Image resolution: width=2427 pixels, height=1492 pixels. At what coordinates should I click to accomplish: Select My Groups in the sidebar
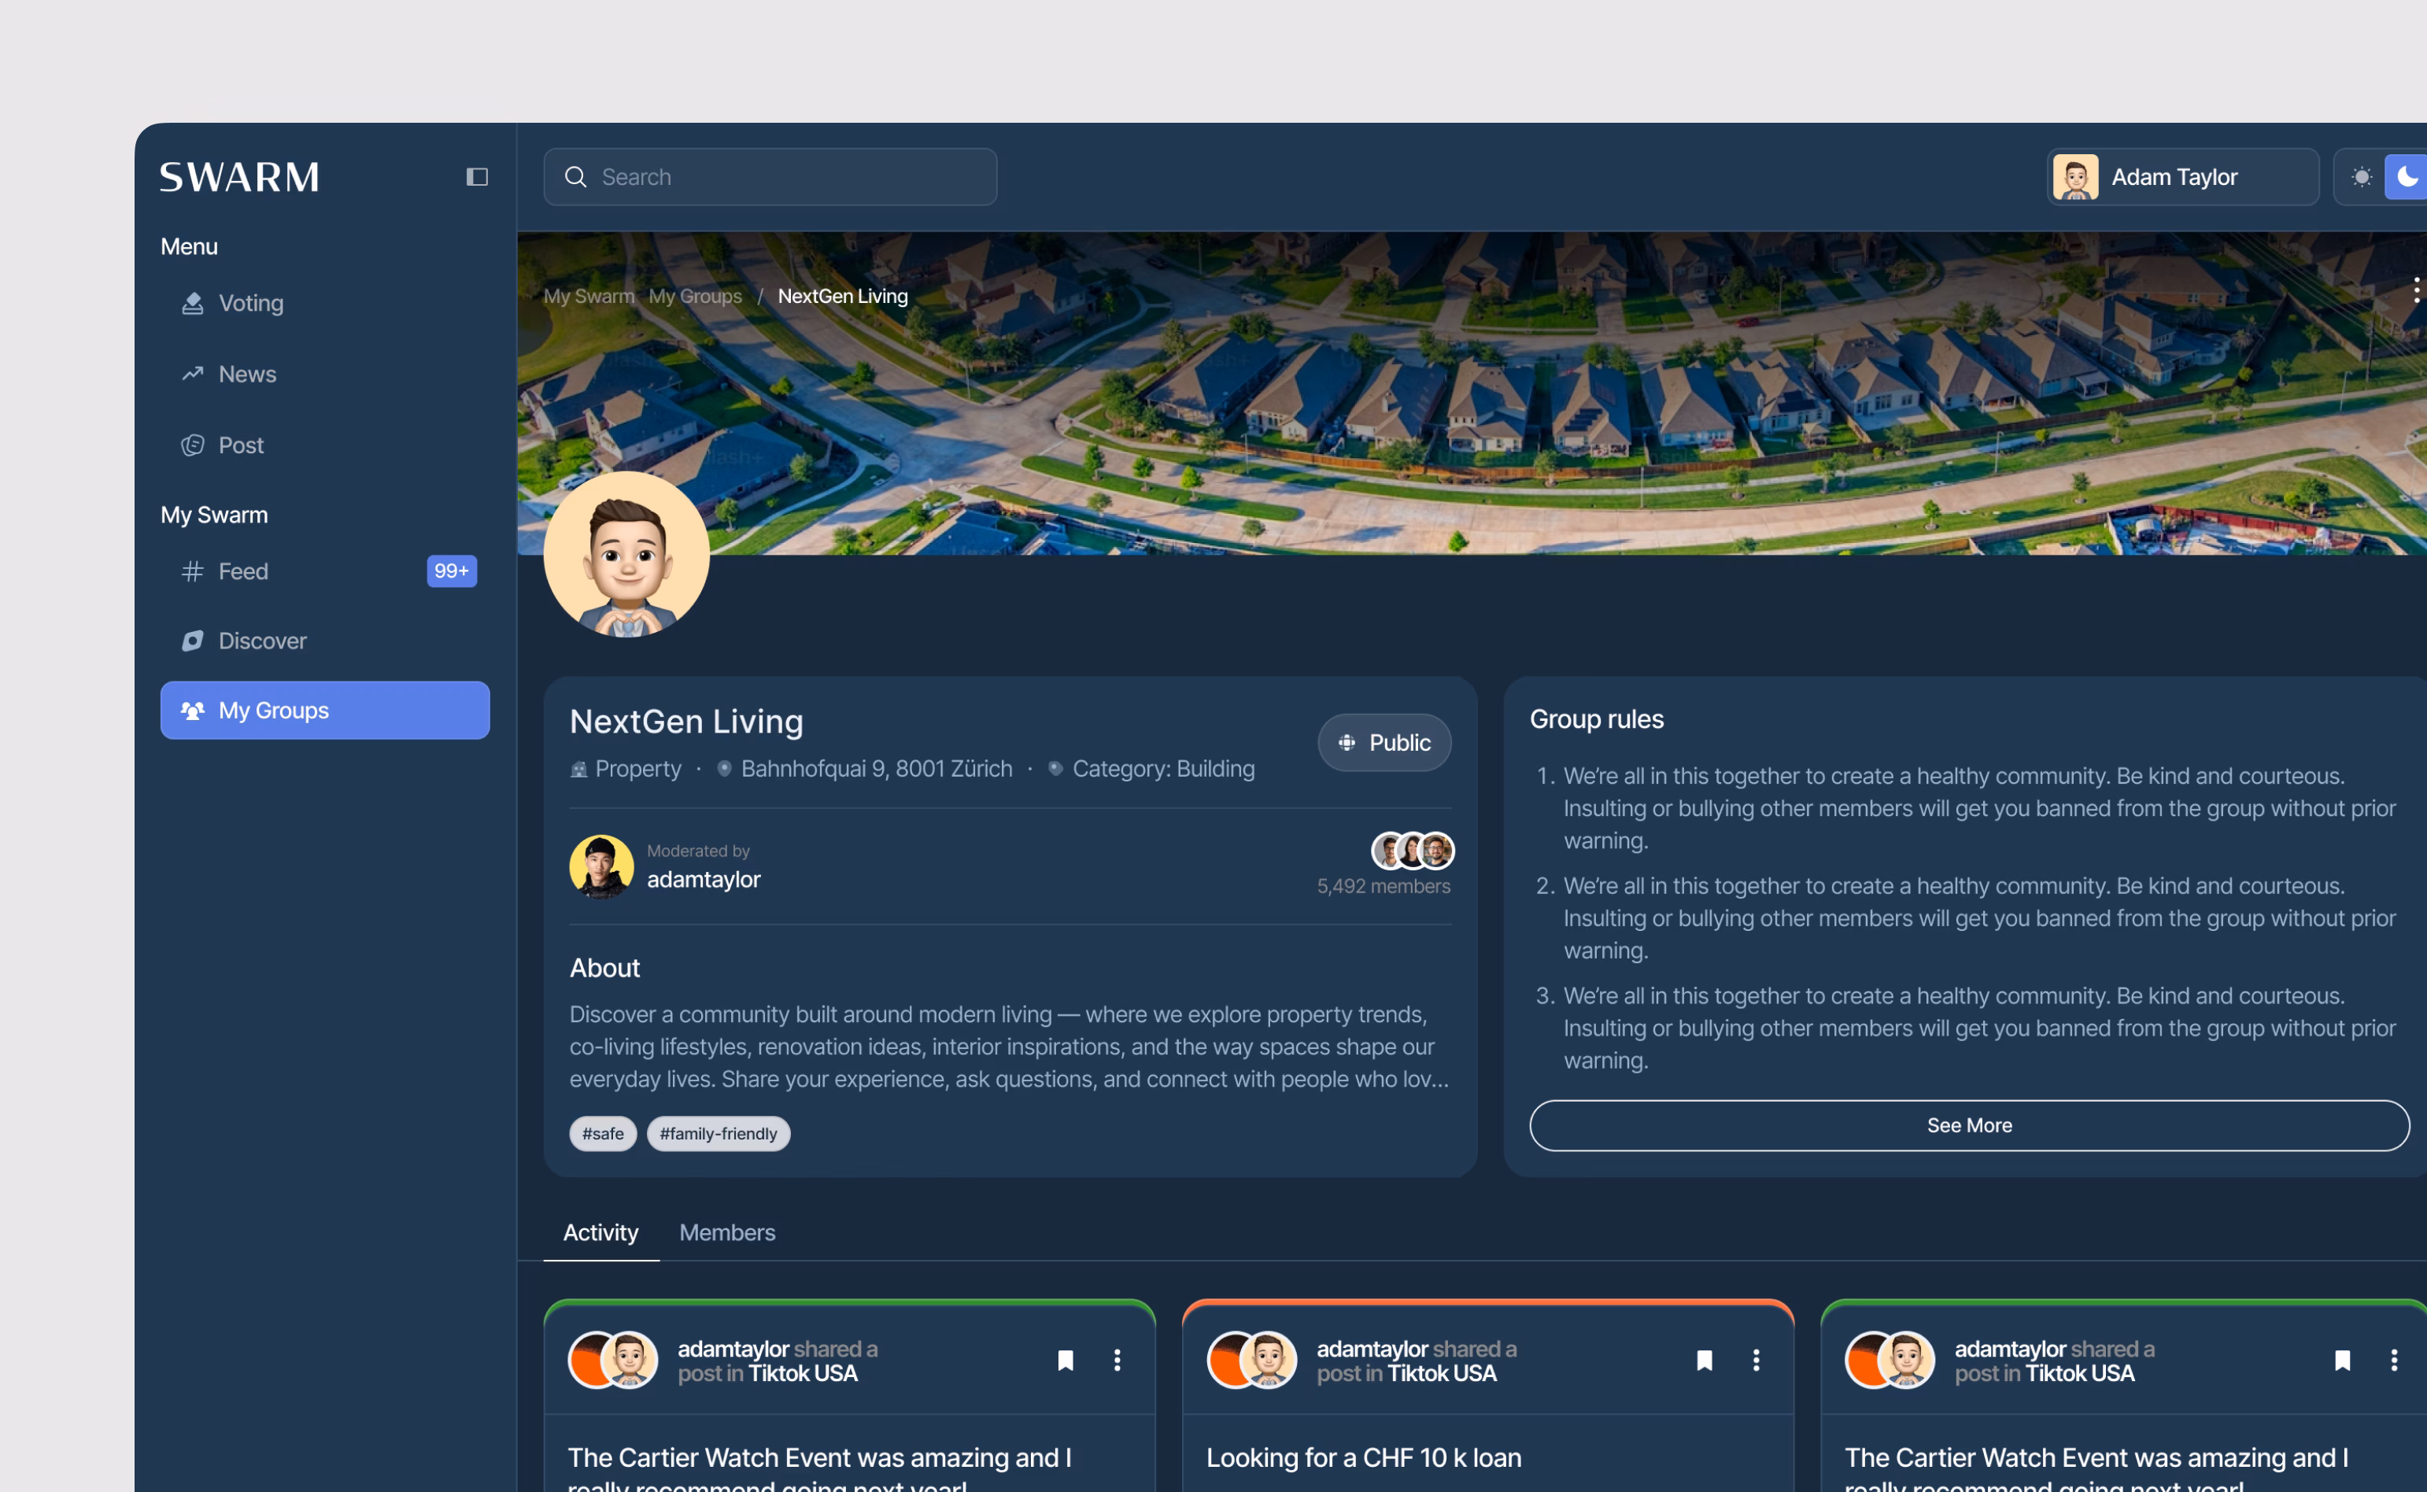(x=324, y=711)
